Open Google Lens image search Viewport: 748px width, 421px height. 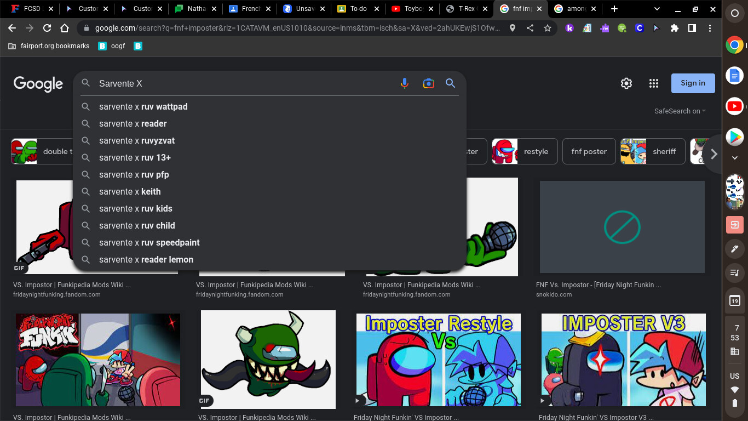pos(428,83)
